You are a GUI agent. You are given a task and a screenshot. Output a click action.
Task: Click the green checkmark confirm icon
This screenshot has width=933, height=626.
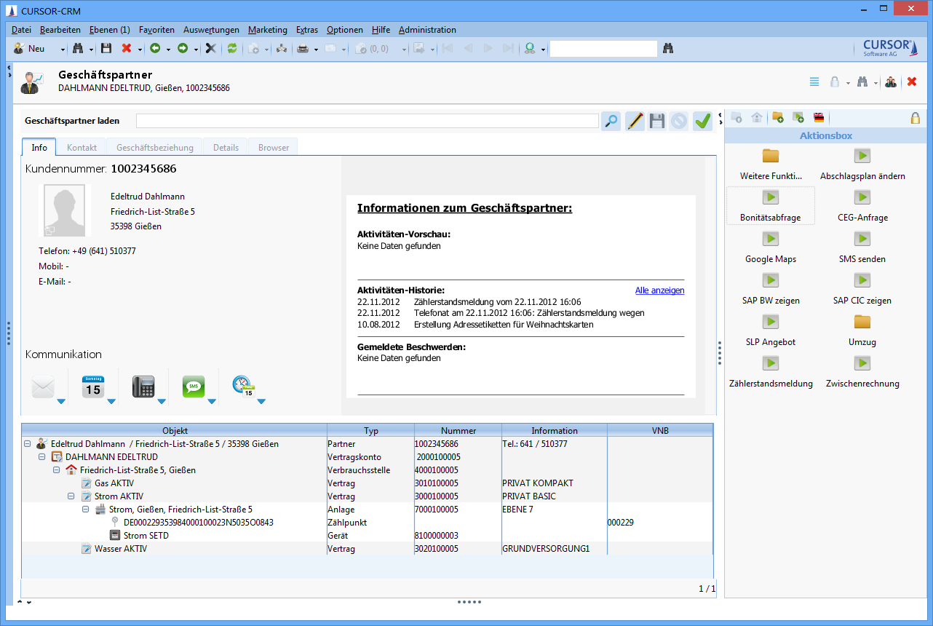(x=702, y=121)
